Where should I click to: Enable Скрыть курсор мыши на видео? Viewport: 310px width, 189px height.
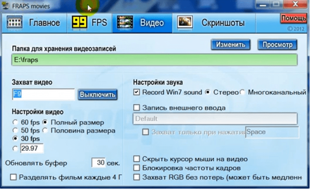pos(136,159)
